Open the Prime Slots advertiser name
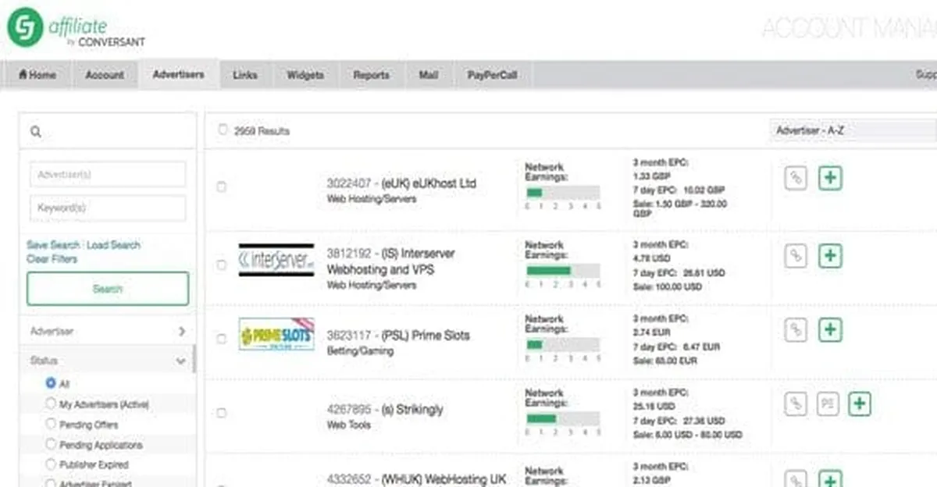 (x=426, y=336)
